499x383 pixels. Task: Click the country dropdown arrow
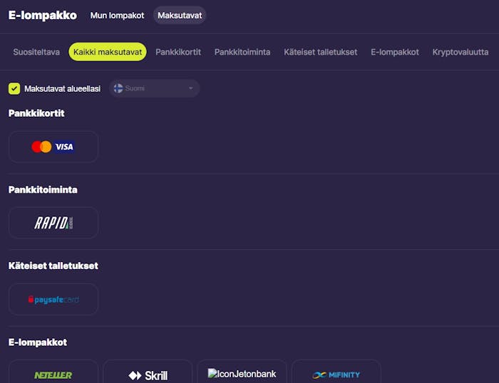[190, 88]
